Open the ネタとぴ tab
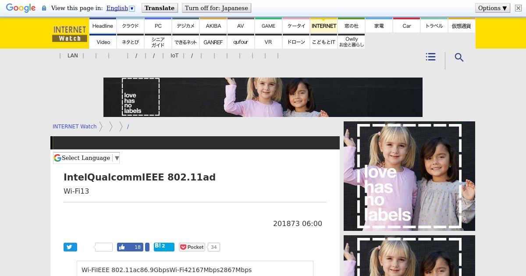The height and width of the screenshot is (276, 526). click(x=130, y=42)
